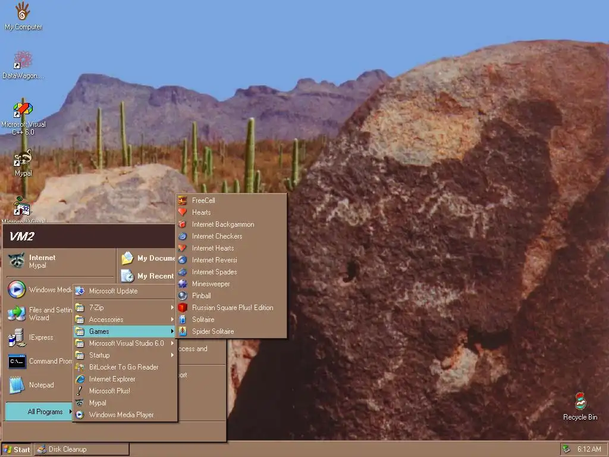Open the DataWagon desktop shortcut icon

(23, 60)
